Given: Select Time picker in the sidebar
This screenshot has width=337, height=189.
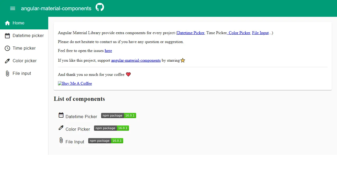Looking at the screenshot, I should point(24,48).
